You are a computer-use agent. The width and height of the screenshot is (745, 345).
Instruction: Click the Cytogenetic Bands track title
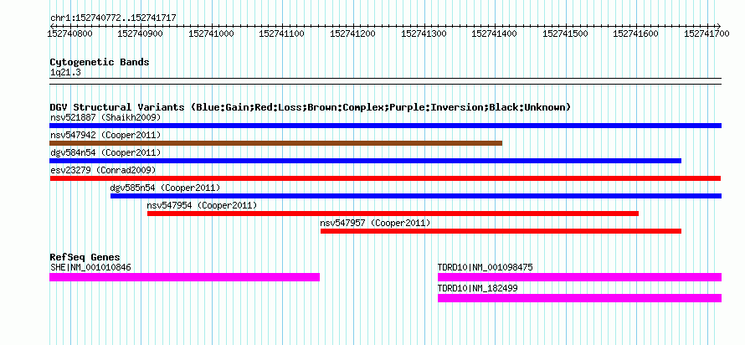click(100, 62)
